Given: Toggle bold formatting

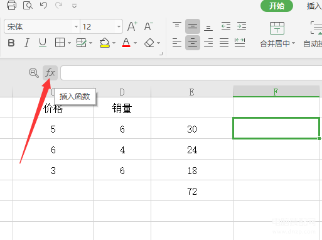Looking at the screenshot, I should (11, 43).
